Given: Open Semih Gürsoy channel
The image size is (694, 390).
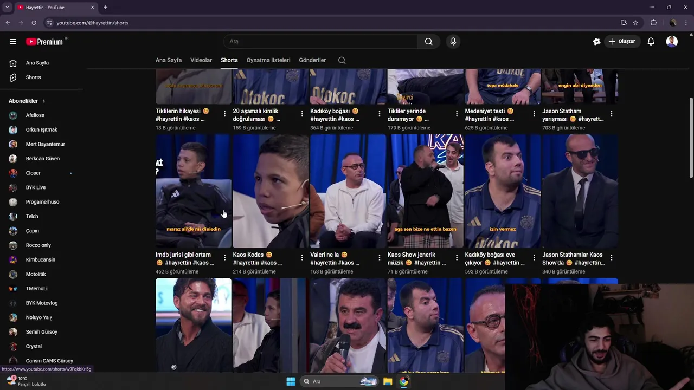Looking at the screenshot, I should 42,332.
